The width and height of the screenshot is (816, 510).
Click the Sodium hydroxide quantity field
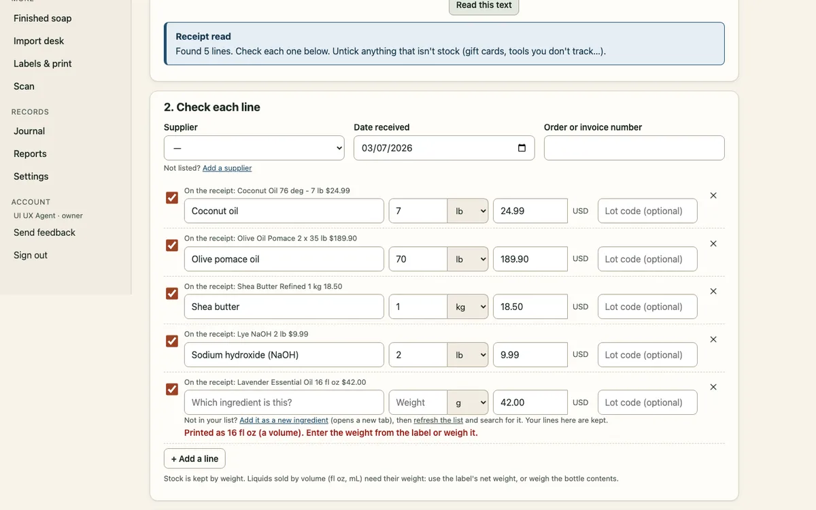[x=418, y=355]
